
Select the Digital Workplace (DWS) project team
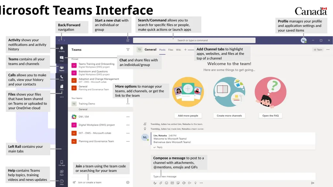click(x=100, y=125)
